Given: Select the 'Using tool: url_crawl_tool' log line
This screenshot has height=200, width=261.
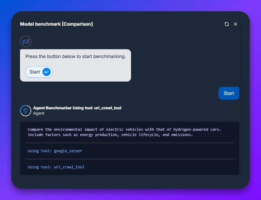Looking at the screenshot, I should coord(56,167).
